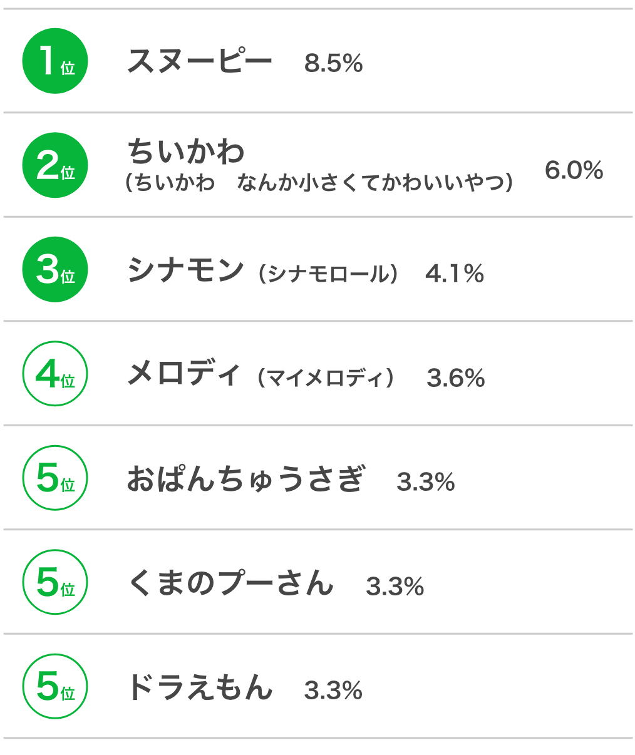This screenshot has height=755, width=635.
Task: Click the (マイメロディ) note
Action: point(326,378)
